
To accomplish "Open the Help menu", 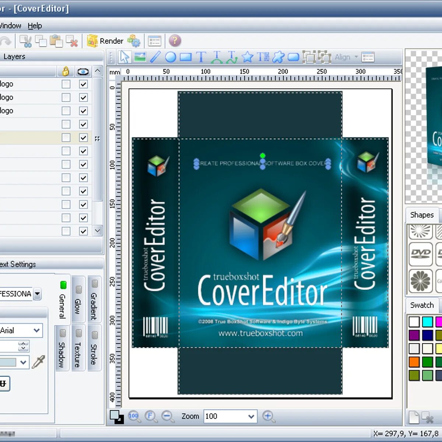I will pos(35,26).
